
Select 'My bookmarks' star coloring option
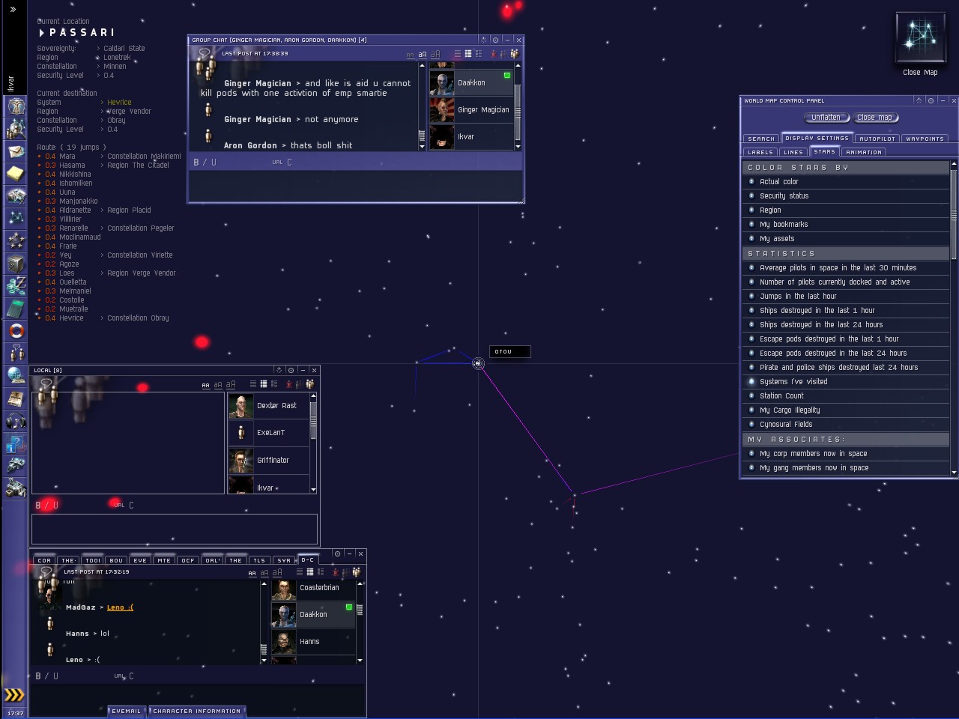click(846, 225)
